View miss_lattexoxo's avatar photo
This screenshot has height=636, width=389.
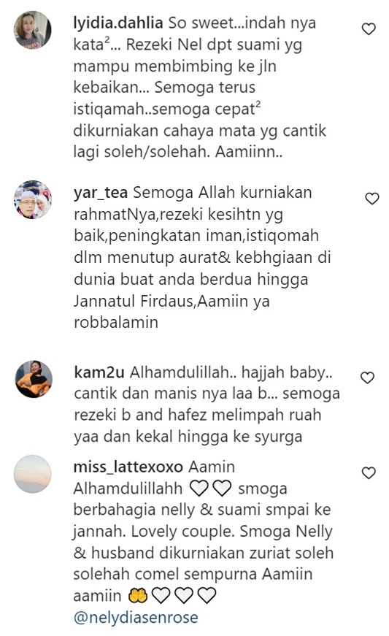(x=33, y=474)
